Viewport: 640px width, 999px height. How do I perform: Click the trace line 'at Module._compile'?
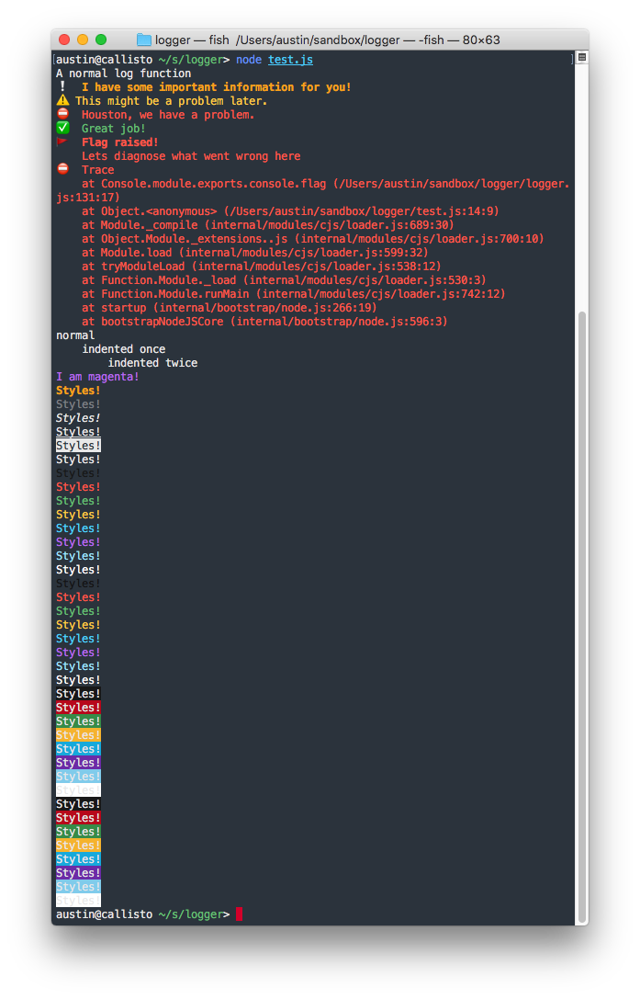click(267, 225)
